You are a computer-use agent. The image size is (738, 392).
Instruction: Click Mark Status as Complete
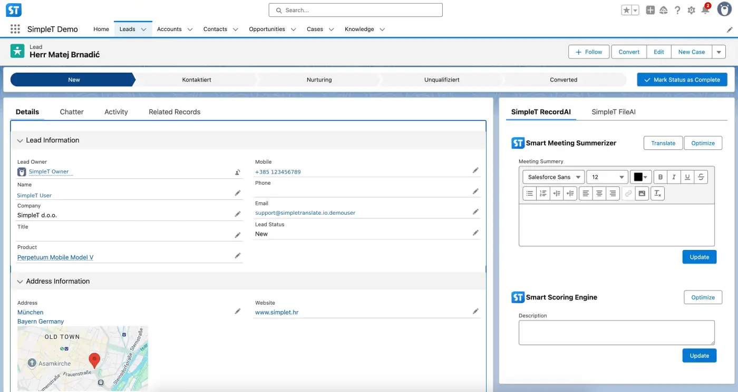682,80
